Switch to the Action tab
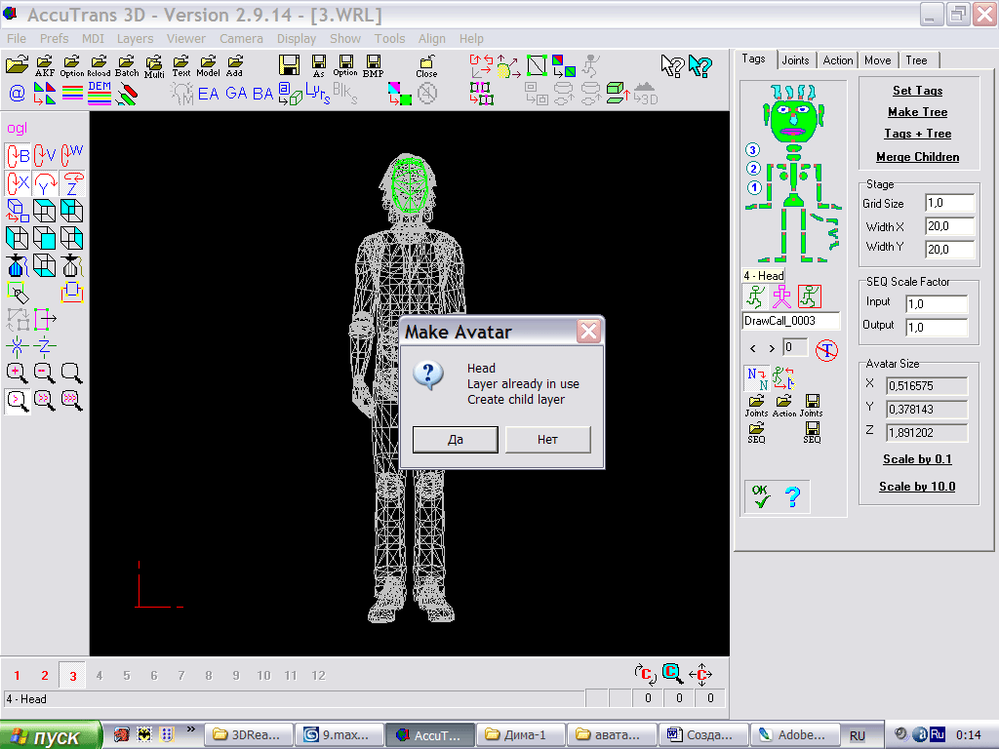 (838, 59)
